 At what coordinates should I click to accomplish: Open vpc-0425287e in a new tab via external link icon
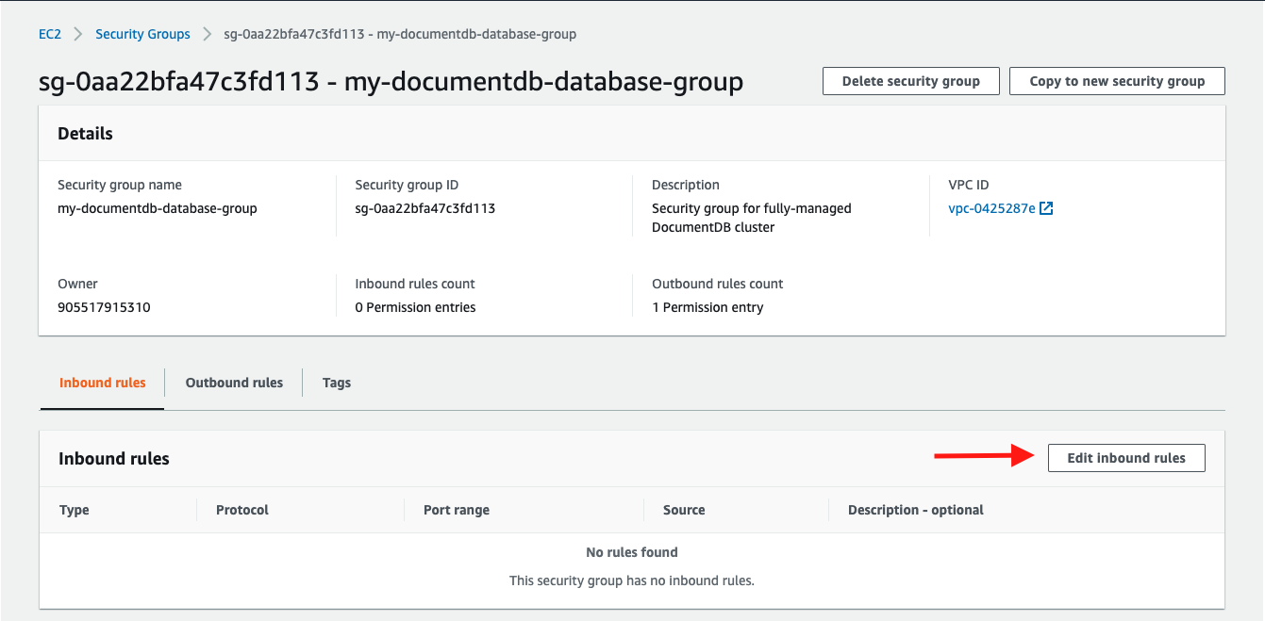coord(1045,208)
